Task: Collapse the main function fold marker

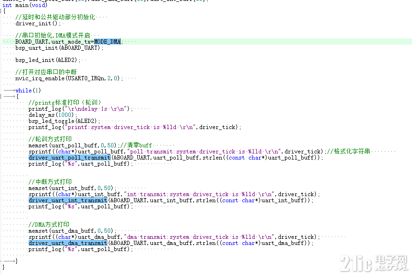Action: pos(1,11)
